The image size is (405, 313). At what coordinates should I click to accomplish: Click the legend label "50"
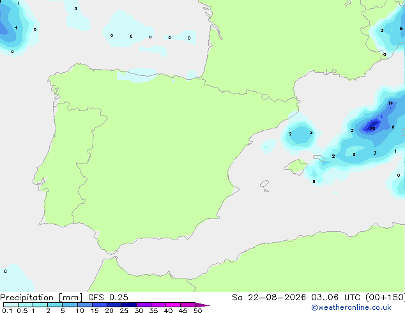(197, 310)
